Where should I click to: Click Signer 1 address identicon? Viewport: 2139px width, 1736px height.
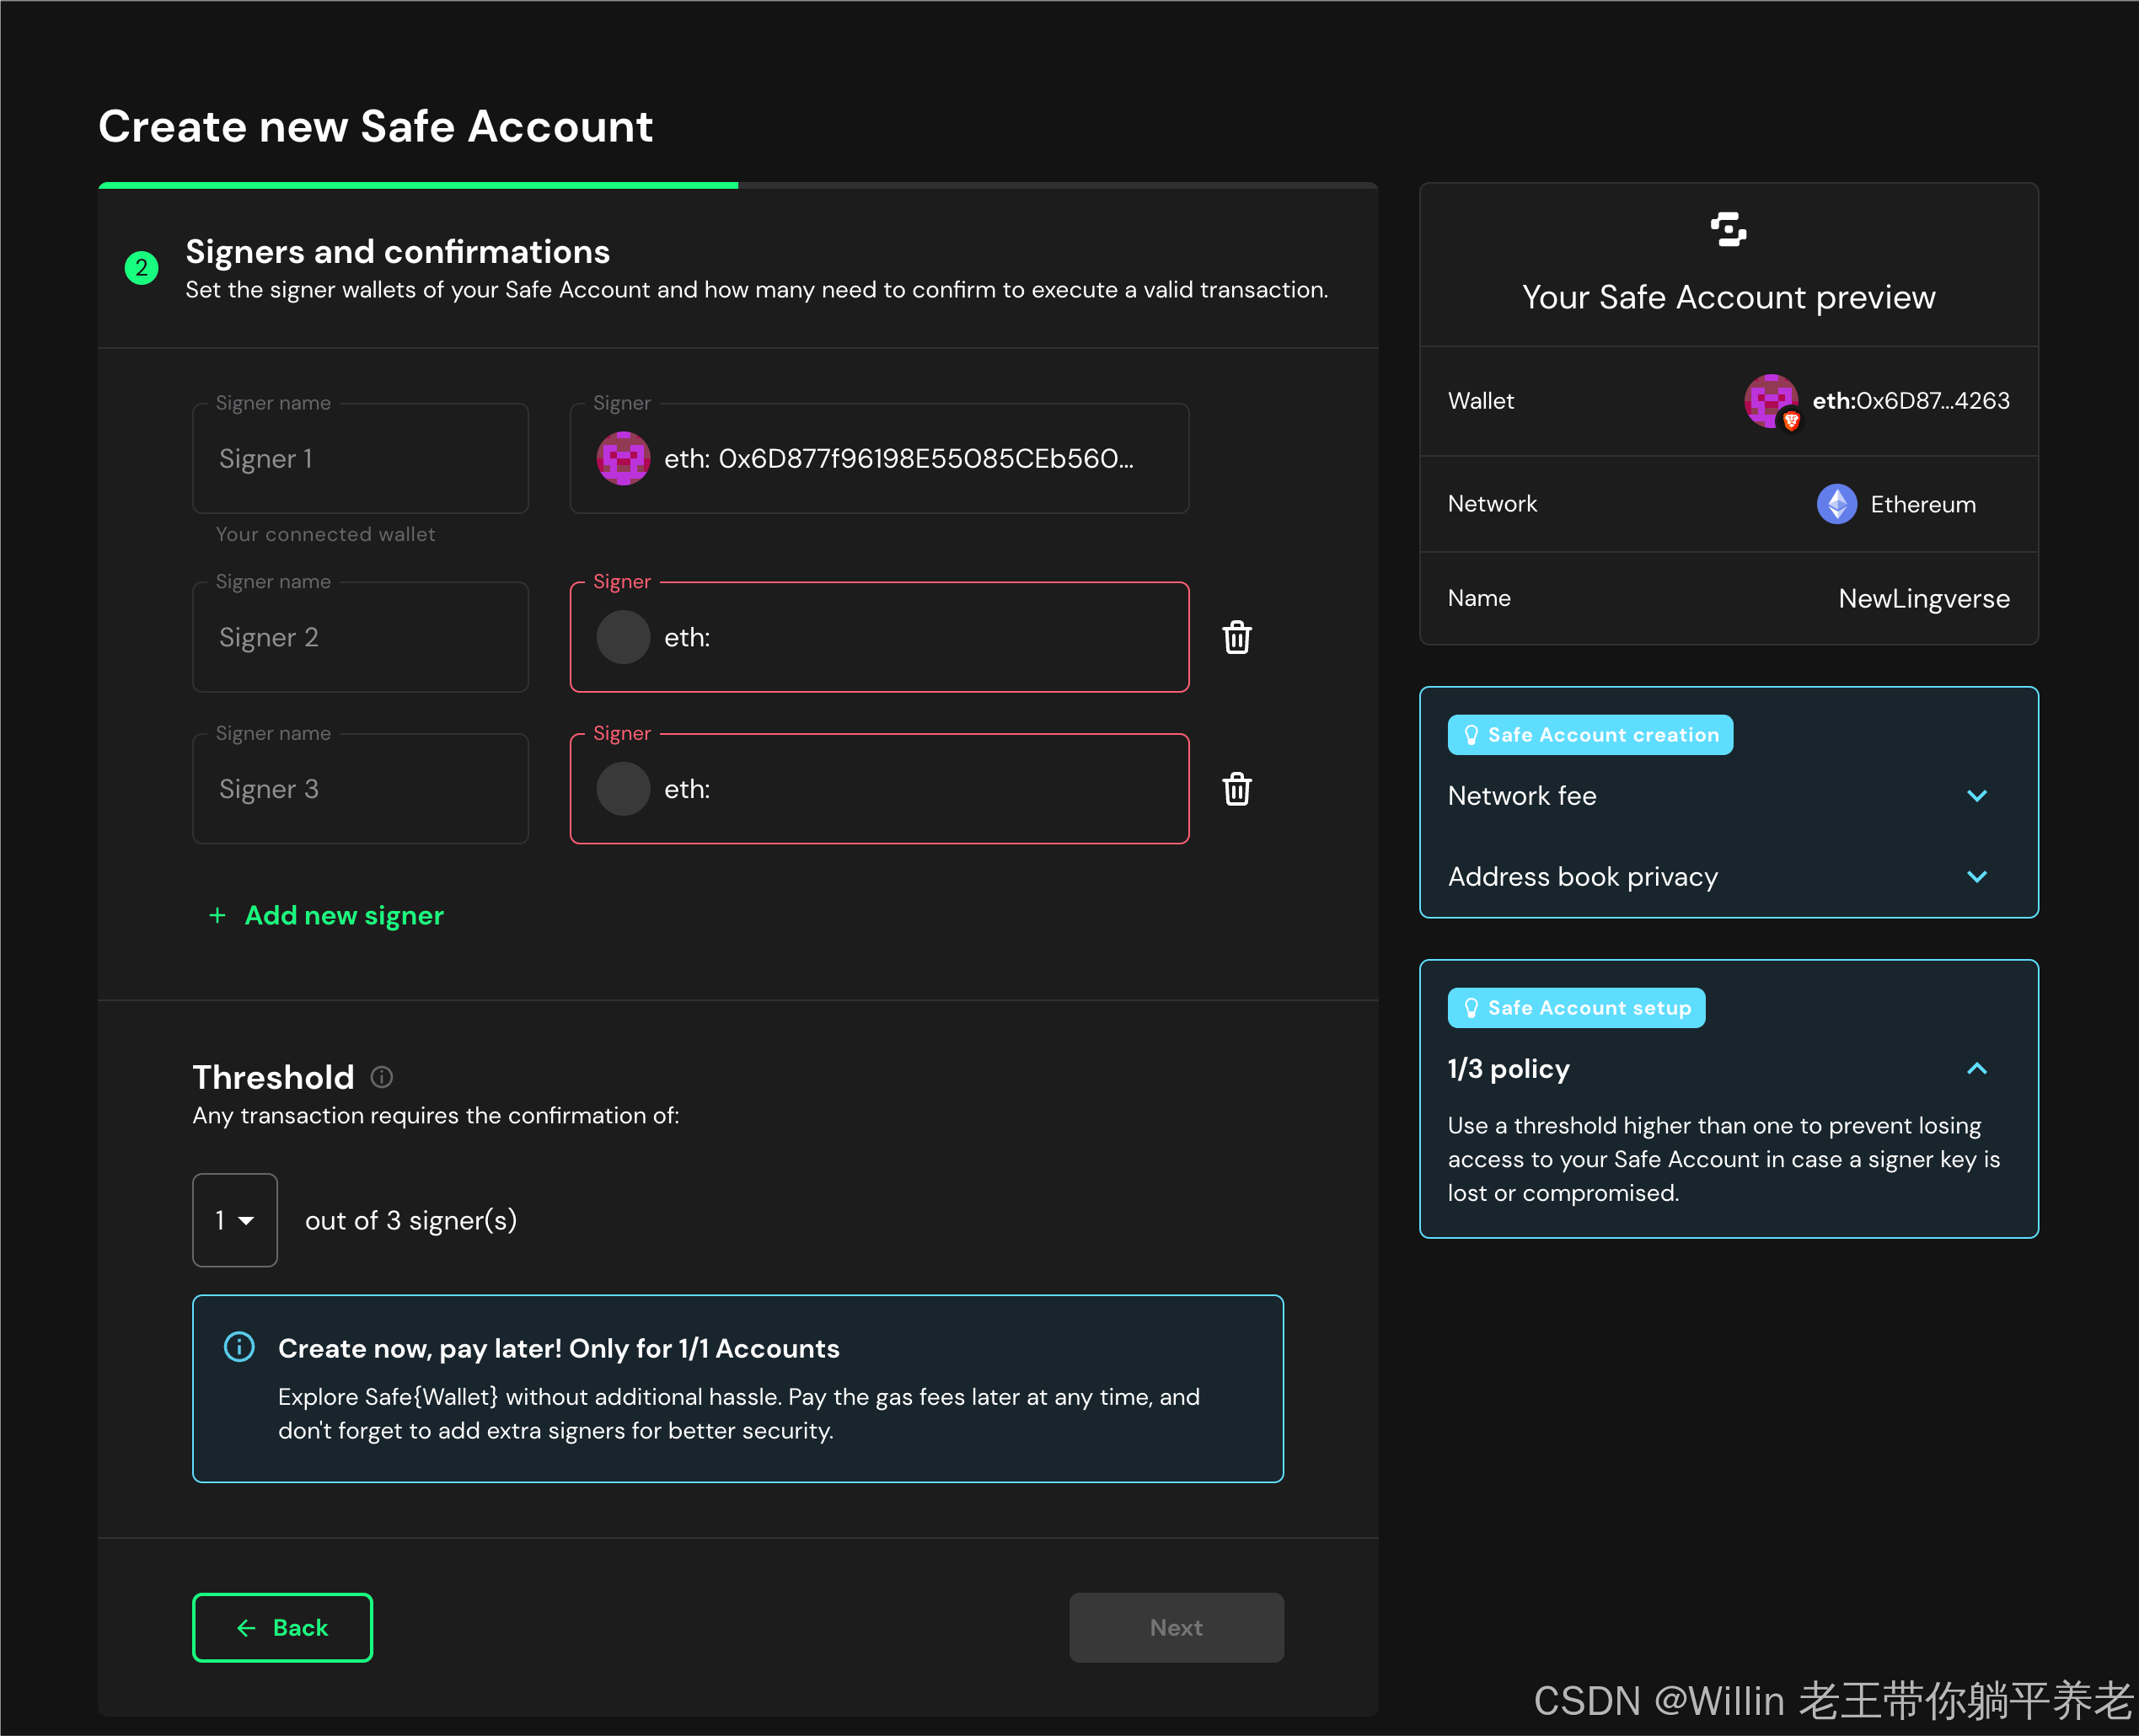point(623,459)
